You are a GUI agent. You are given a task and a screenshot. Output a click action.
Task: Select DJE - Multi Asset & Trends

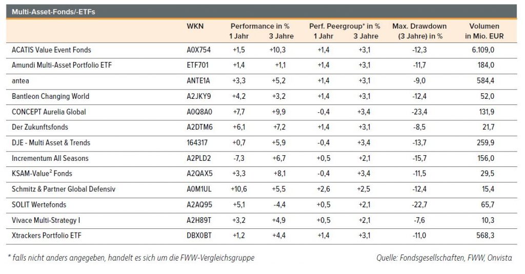coord(50,142)
